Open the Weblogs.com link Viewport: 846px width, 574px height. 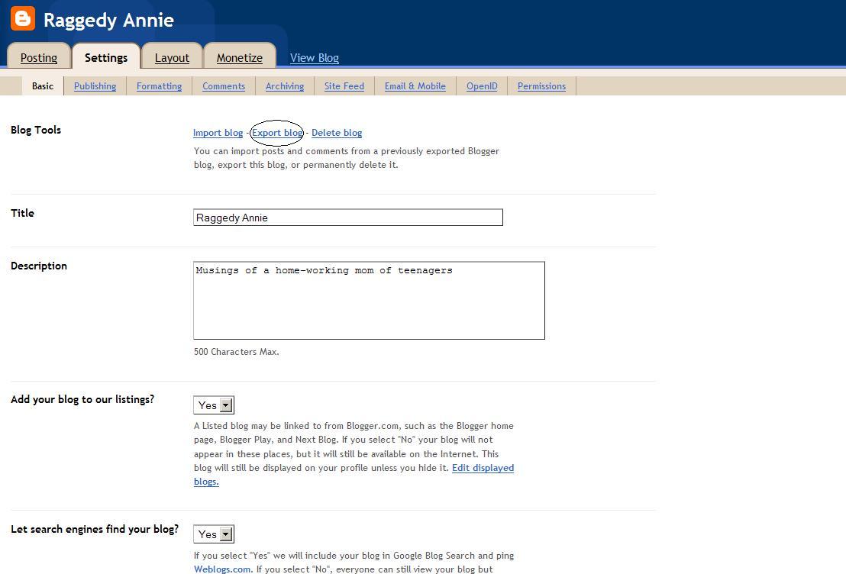[x=222, y=569]
